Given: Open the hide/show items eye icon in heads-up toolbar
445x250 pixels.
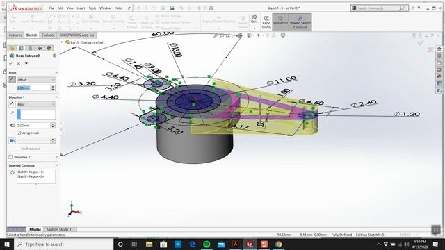Looking at the screenshot, I should point(258,35).
